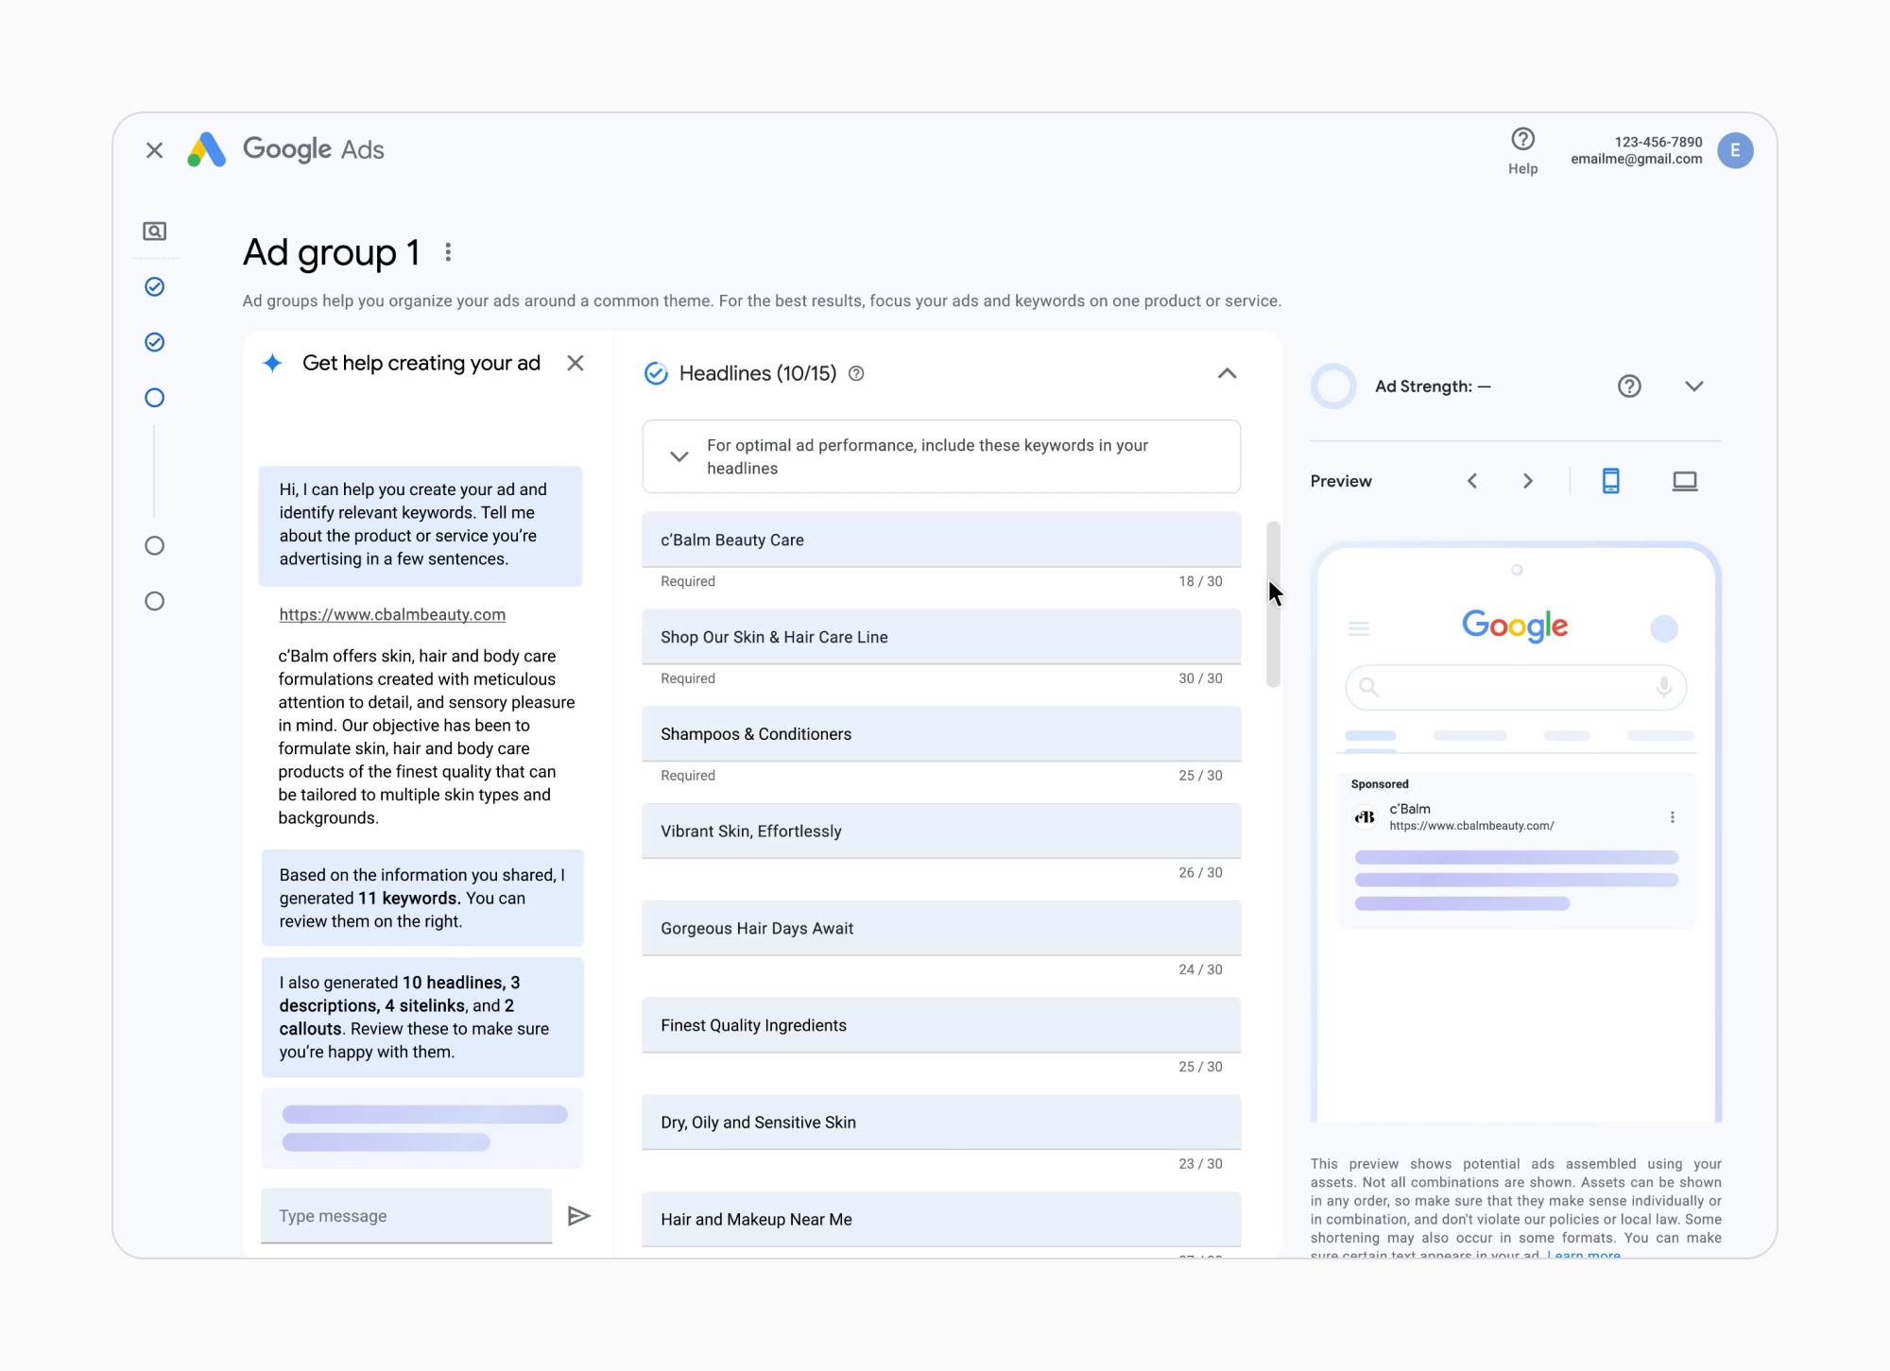Open the Help icon at top right
Viewport: 1890px width, 1371px height.
[x=1521, y=140]
